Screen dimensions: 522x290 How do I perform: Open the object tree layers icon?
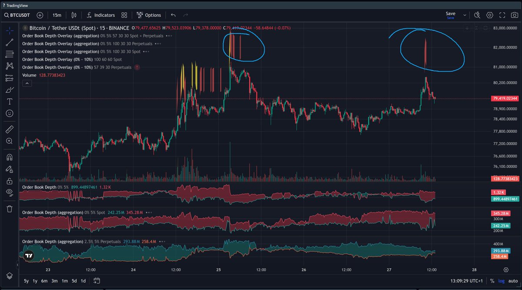coord(9,276)
